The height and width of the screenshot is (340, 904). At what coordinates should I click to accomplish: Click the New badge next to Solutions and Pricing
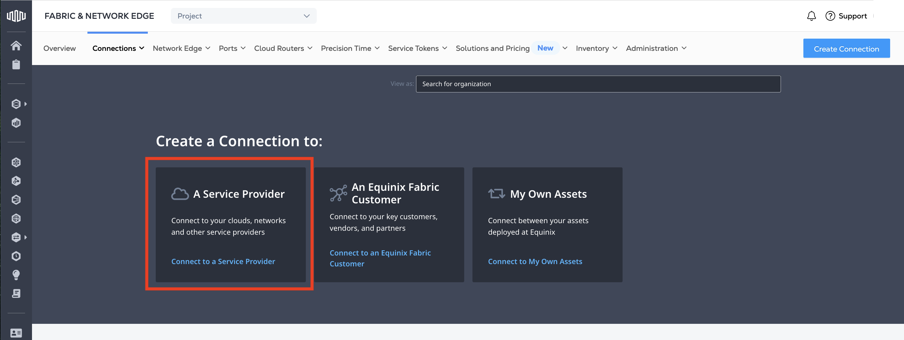pyautogui.click(x=545, y=48)
